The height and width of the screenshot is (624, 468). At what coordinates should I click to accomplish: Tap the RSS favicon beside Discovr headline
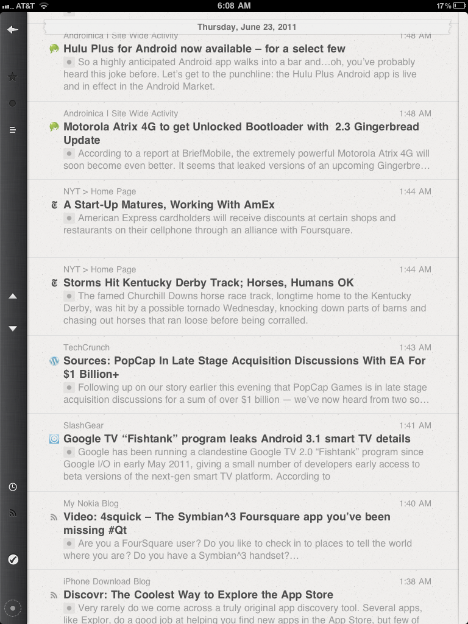point(54,595)
